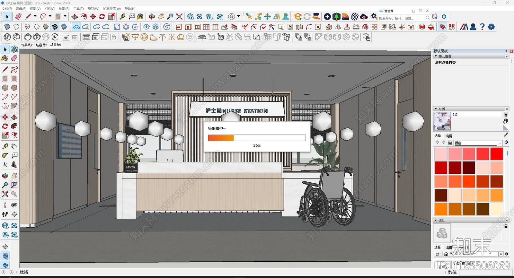The image size is (514, 278).
Task: Click the material name field 212
Action: 476,115
